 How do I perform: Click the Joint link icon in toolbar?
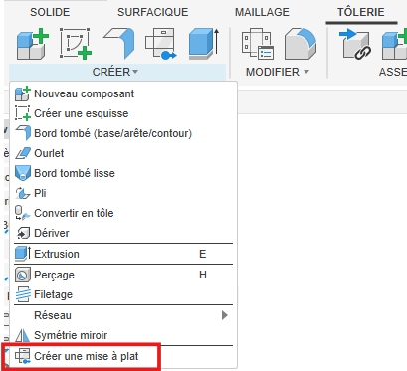point(355,44)
